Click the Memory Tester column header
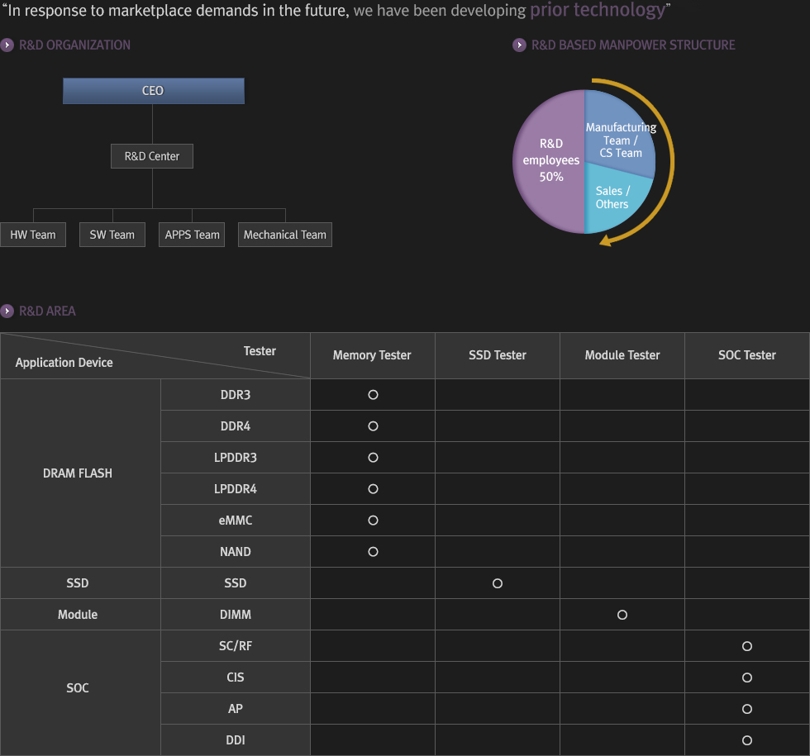This screenshot has height=756, width=810. 373,355
